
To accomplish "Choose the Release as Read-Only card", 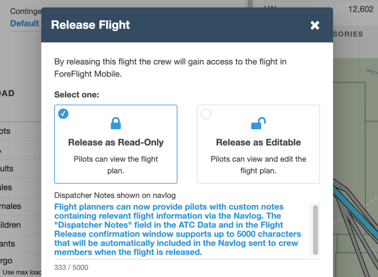I will click(116, 144).
